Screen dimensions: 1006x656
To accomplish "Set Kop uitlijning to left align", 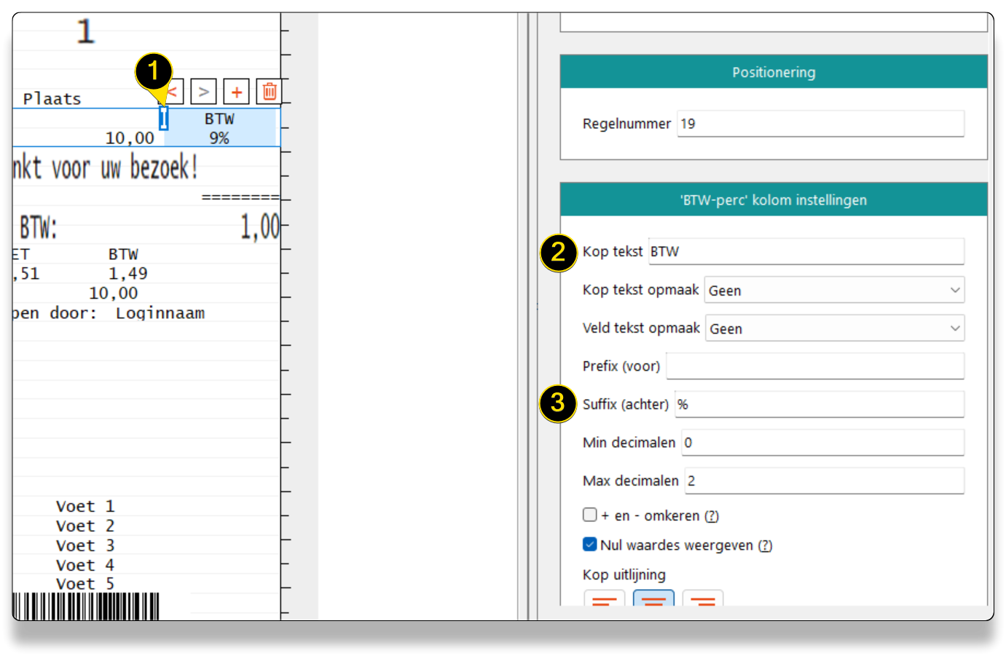I will tap(604, 598).
